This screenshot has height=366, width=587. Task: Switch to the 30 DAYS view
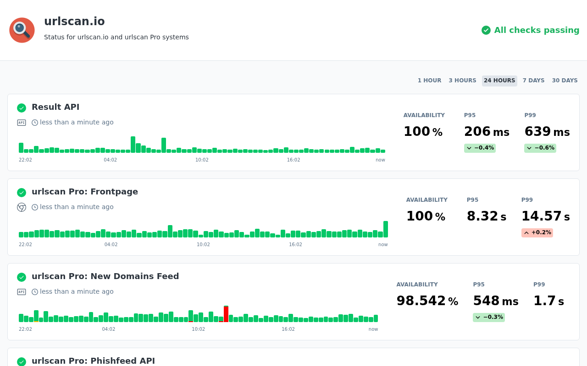[x=565, y=81]
